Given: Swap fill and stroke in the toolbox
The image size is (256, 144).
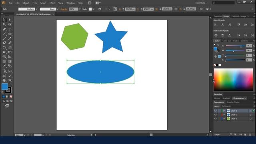Looking at the screenshot, I should [11, 84].
